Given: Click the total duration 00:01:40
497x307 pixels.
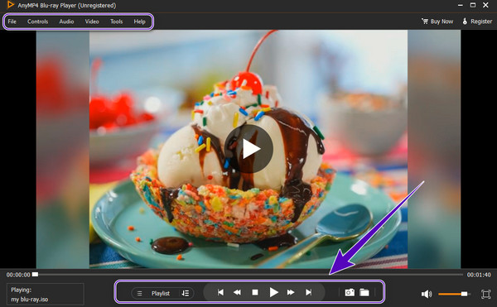Looking at the screenshot, I should 479,275.
